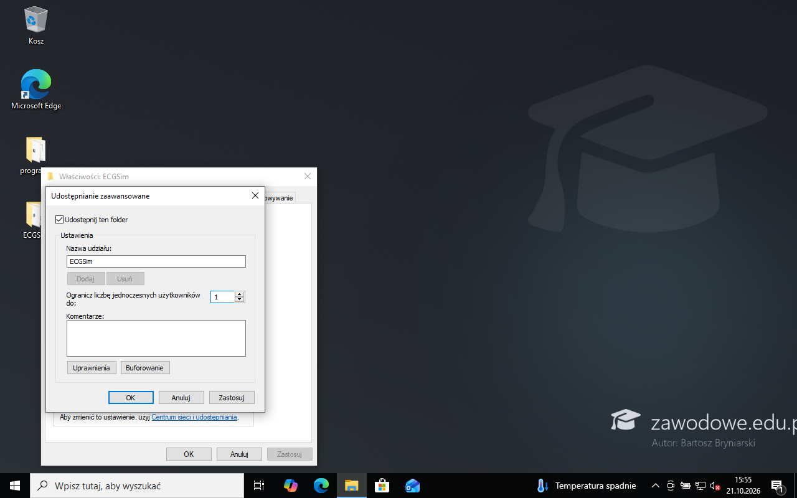
Task: Open Microsoft Store from taskbar
Action: coord(382,486)
